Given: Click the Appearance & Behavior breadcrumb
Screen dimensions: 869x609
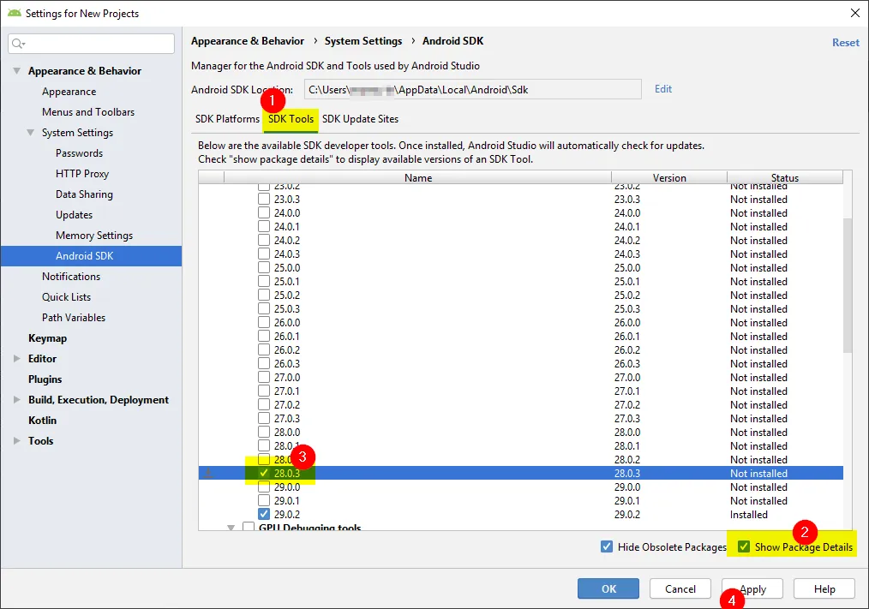Looking at the screenshot, I should 248,41.
